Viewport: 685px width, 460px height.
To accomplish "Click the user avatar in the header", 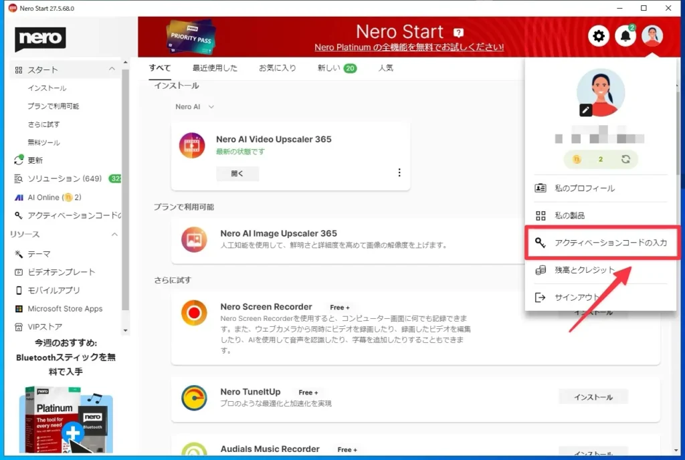I will click(652, 36).
